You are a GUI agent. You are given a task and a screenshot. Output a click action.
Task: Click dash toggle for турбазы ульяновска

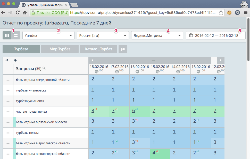pyautogui.click(x=8, y=91)
